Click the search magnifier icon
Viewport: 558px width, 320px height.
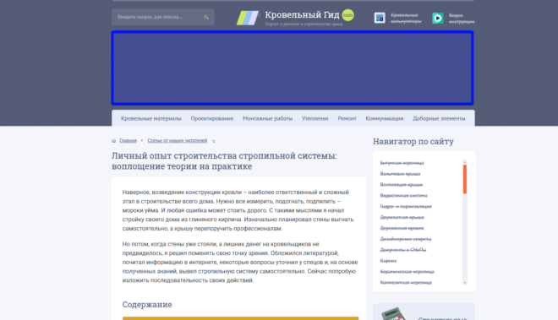pyautogui.click(x=206, y=17)
